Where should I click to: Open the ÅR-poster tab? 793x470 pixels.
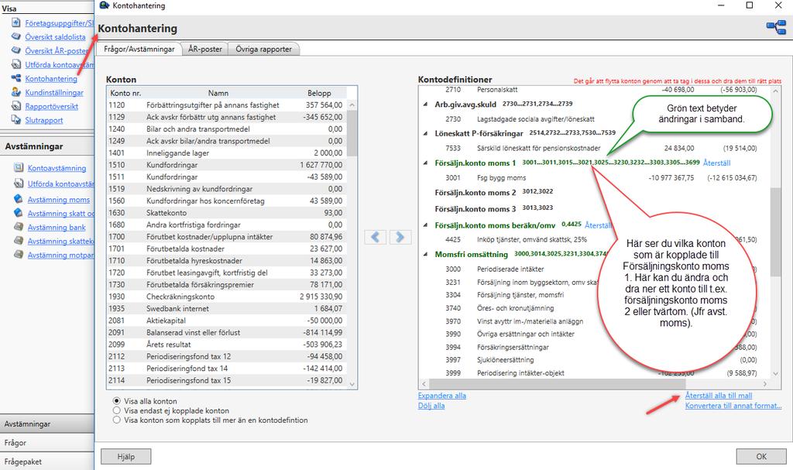204,49
